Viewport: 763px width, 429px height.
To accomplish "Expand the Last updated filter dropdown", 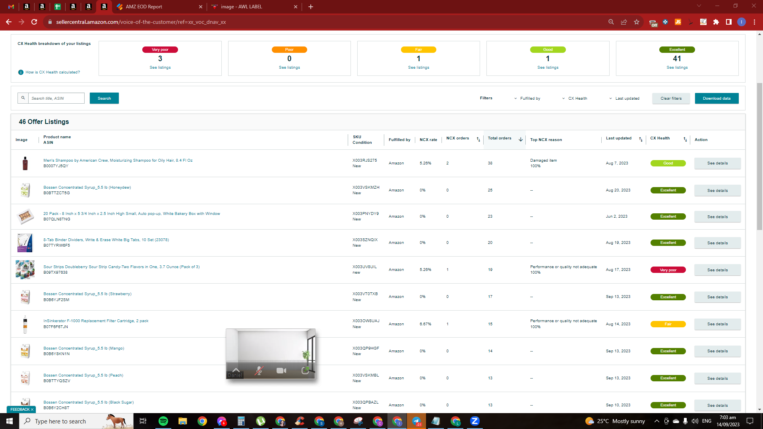I will point(624,99).
